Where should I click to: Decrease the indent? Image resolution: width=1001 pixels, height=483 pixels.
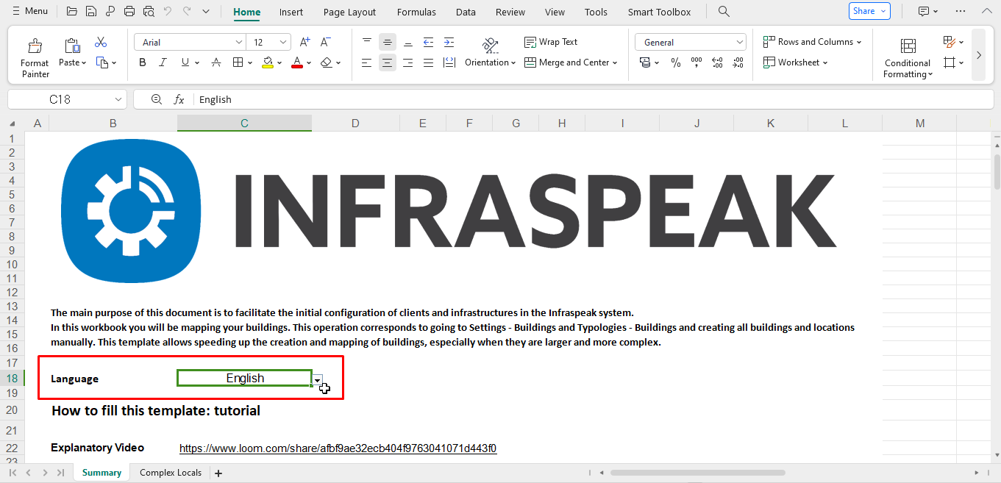pos(429,42)
